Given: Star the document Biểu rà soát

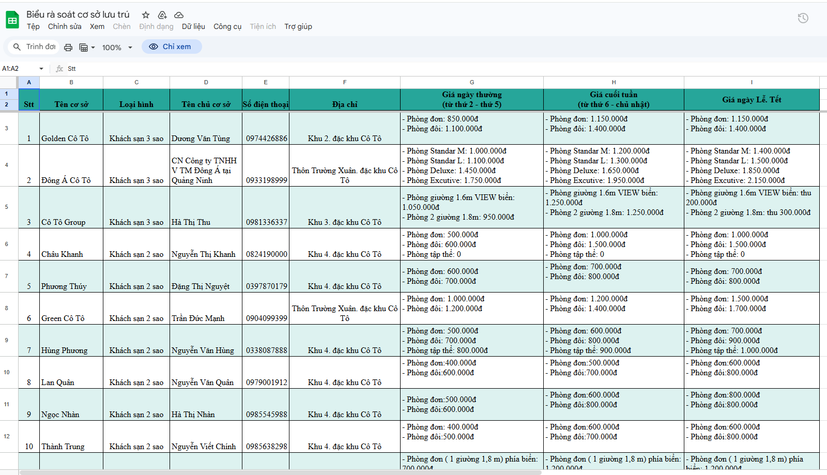Looking at the screenshot, I should pos(146,15).
